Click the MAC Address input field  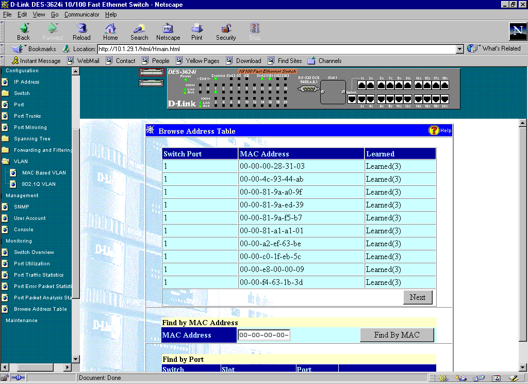tap(263, 335)
